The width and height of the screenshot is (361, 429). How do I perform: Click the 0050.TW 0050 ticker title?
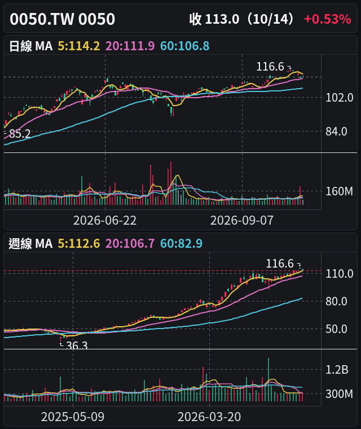63,19
